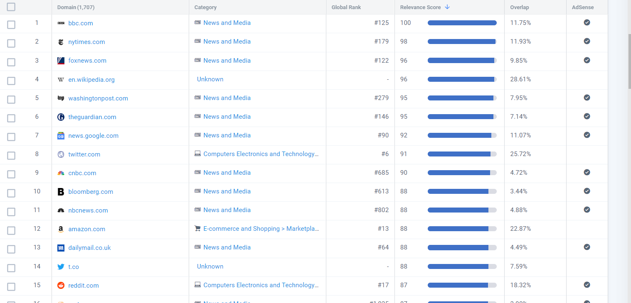The height and width of the screenshot is (303, 631).
Task: Click the nytimes.com favicon icon
Action: 61,42
